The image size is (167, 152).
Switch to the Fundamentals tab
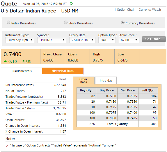click(x=22, y=71)
